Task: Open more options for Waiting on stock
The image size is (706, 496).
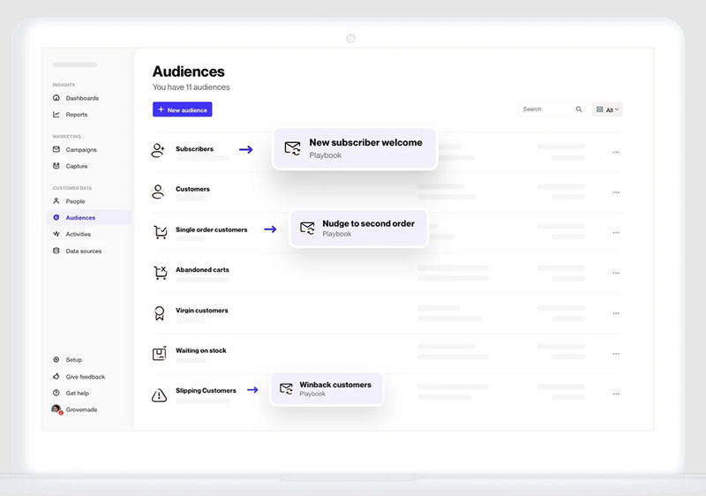Action: pyautogui.click(x=616, y=353)
